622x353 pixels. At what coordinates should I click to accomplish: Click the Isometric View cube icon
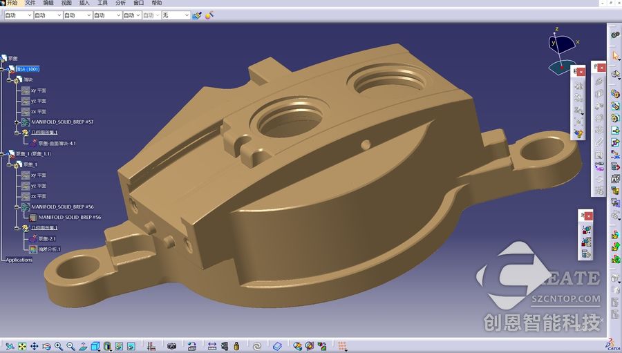[95, 346]
